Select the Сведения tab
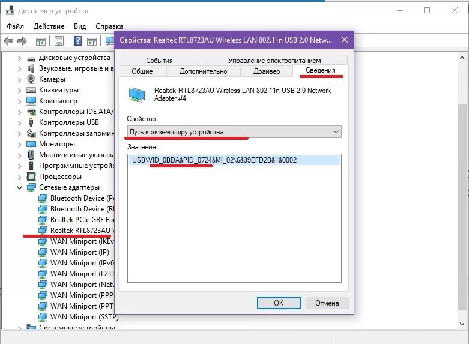Screen dimensions: 469x344 click(x=320, y=71)
